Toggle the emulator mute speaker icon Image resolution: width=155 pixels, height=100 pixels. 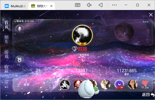pyautogui.click(x=89, y=5)
